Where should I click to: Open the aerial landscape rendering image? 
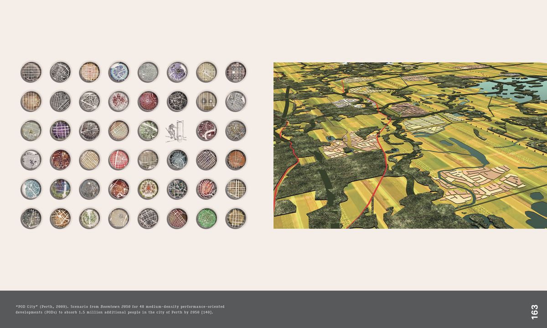[x=410, y=145]
